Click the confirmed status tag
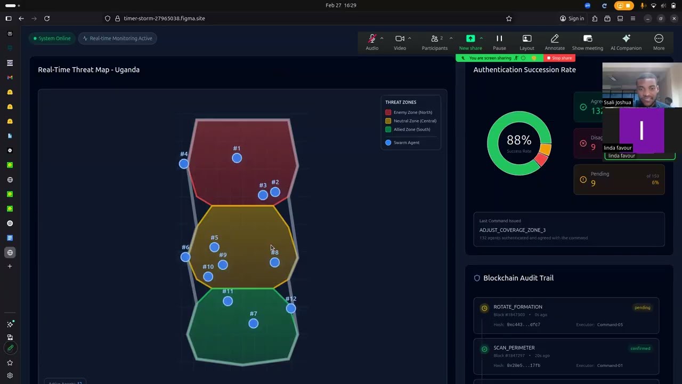Screen dimensions: 682x384 640,349
